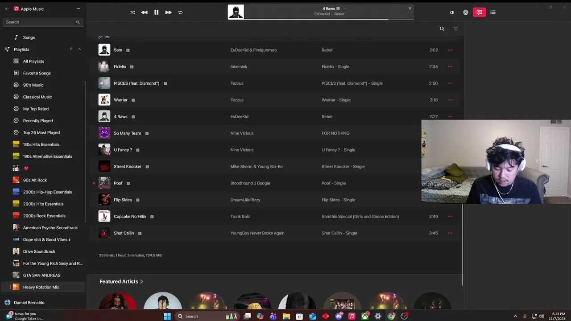
Task: Toggle the lyrics panel button
Action: pyautogui.click(x=479, y=12)
